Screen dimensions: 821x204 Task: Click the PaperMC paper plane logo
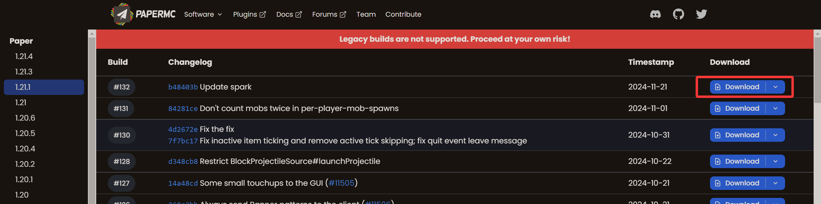[122, 14]
